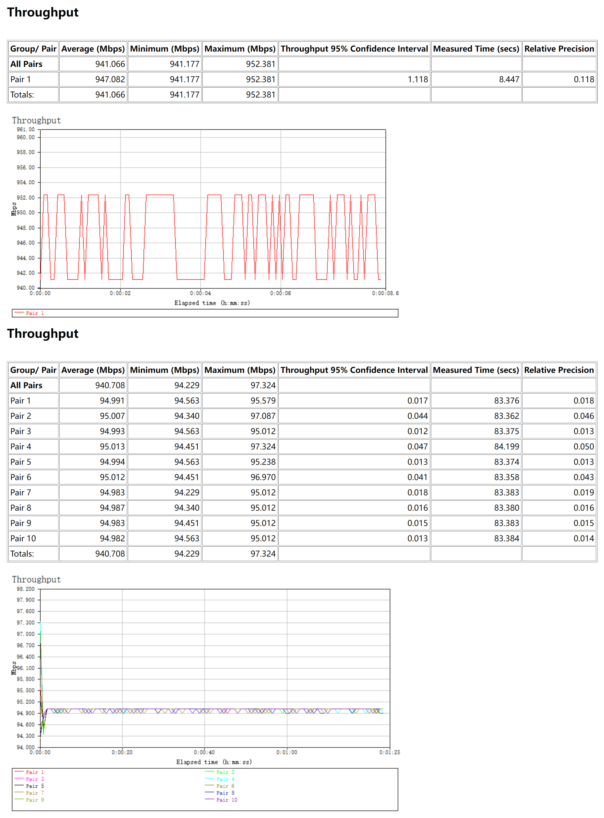Screen dimensions: 604x818
Task: Click the relative precision value 0.043
Action: tap(584, 478)
